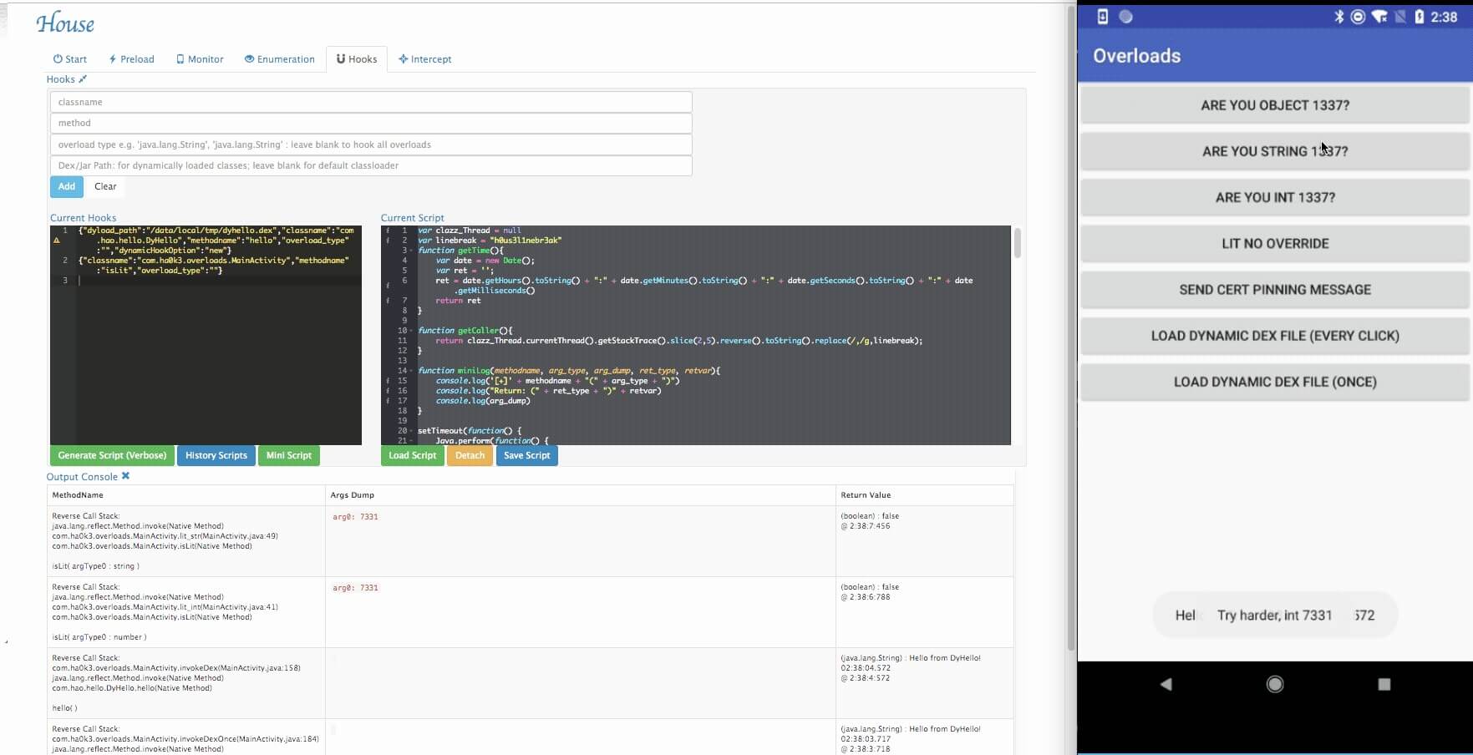This screenshot has height=755, width=1473.
Task: Tap ARE YOU INT 1337? button
Action: [1275, 197]
